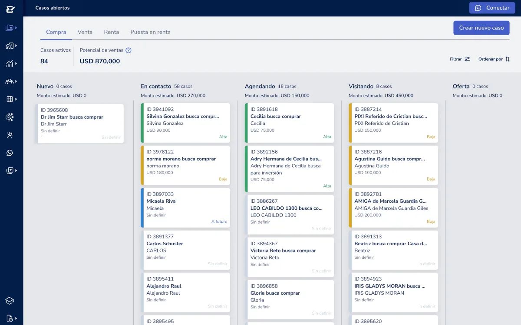Open the statistics chart icon in sidebar
This screenshot has height=325, width=521.
click(10, 64)
